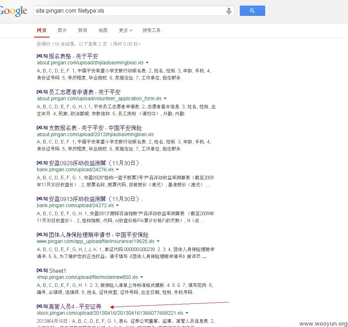The height and width of the screenshot is (327, 348).
Task: Open result 安盈0913浮动收益测算
Action: tap(96, 199)
